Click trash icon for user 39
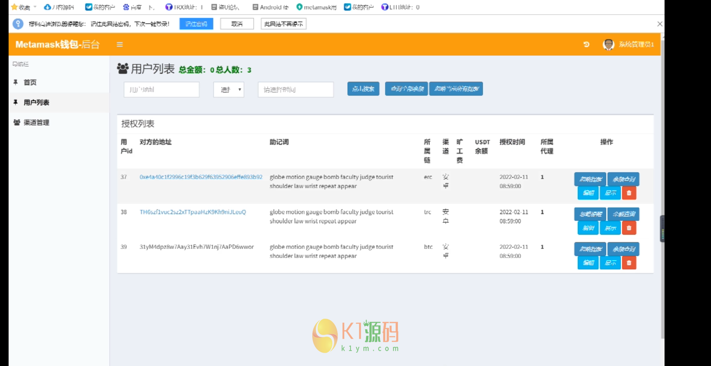The height and width of the screenshot is (366, 711). [629, 263]
